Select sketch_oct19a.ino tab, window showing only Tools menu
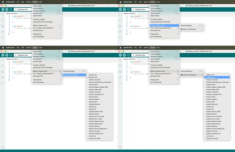This screenshot has height=152, width=235. (x=12, y=13)
